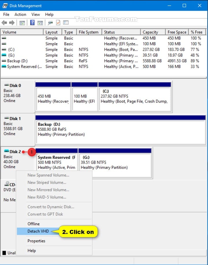Select the drive icon of the (G:) volume row
Viewport: 208px width, 265px height.
(4, 55)
